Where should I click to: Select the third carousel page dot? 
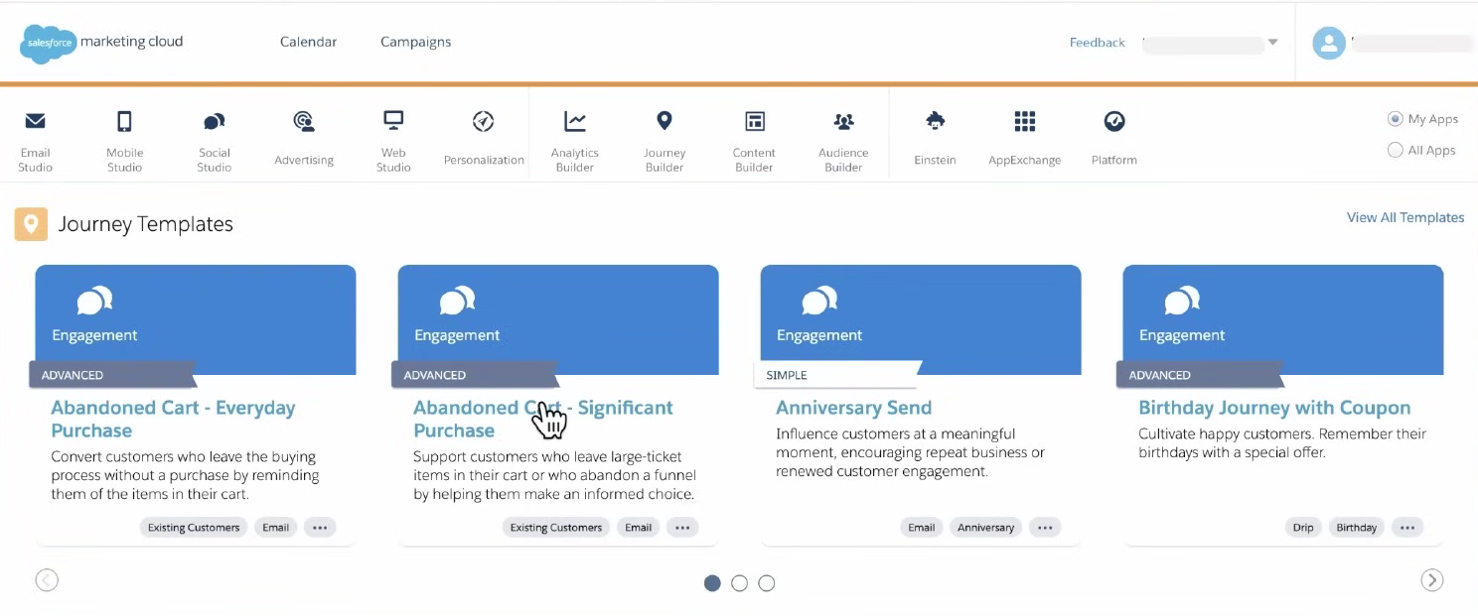(x=766, y=583)
